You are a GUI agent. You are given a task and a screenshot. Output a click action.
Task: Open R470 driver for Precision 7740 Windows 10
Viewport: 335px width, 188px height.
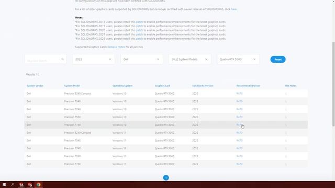point(239,109)
